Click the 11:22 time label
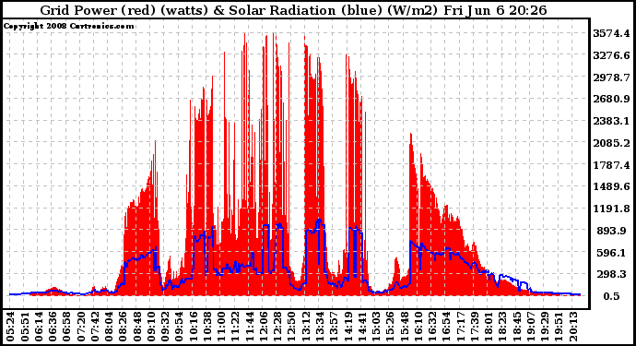Screen dimensions: 636x346 pyautogui.click(x=235, y=327)
